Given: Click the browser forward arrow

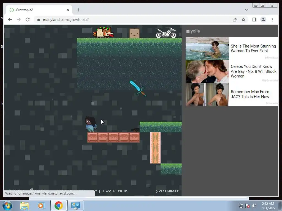Looking at the screenshot, I should coord(19,20).
